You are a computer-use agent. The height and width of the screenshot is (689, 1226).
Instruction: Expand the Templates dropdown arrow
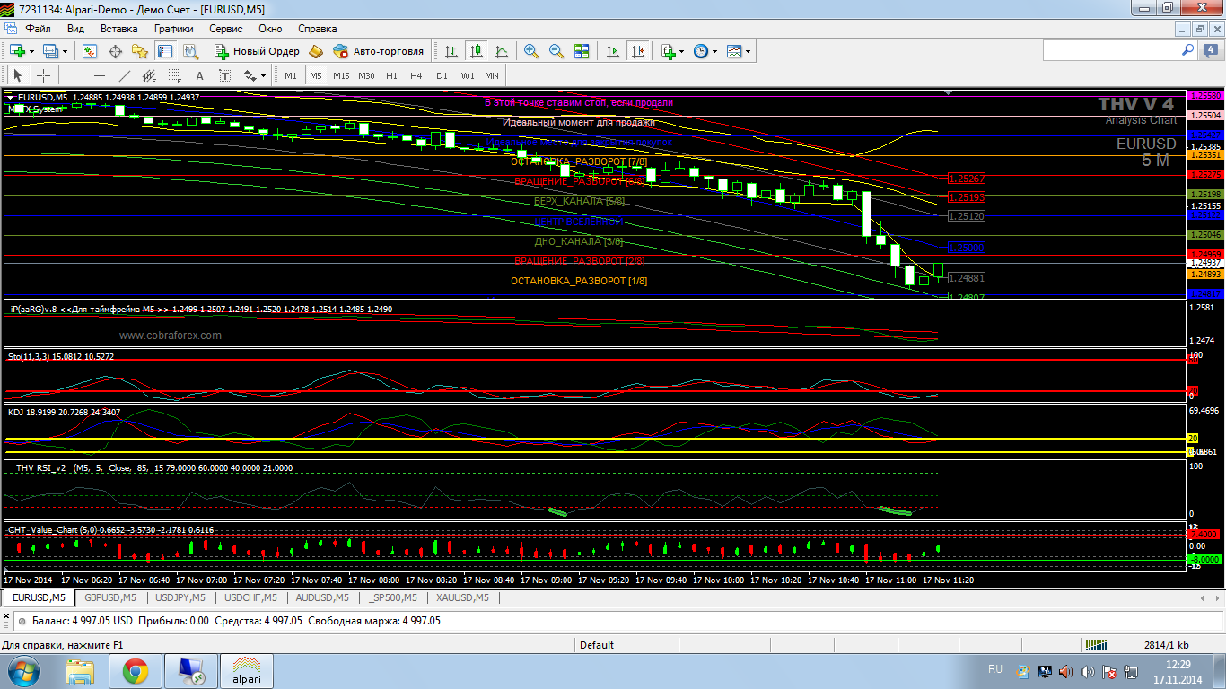[x=747, y=51]
